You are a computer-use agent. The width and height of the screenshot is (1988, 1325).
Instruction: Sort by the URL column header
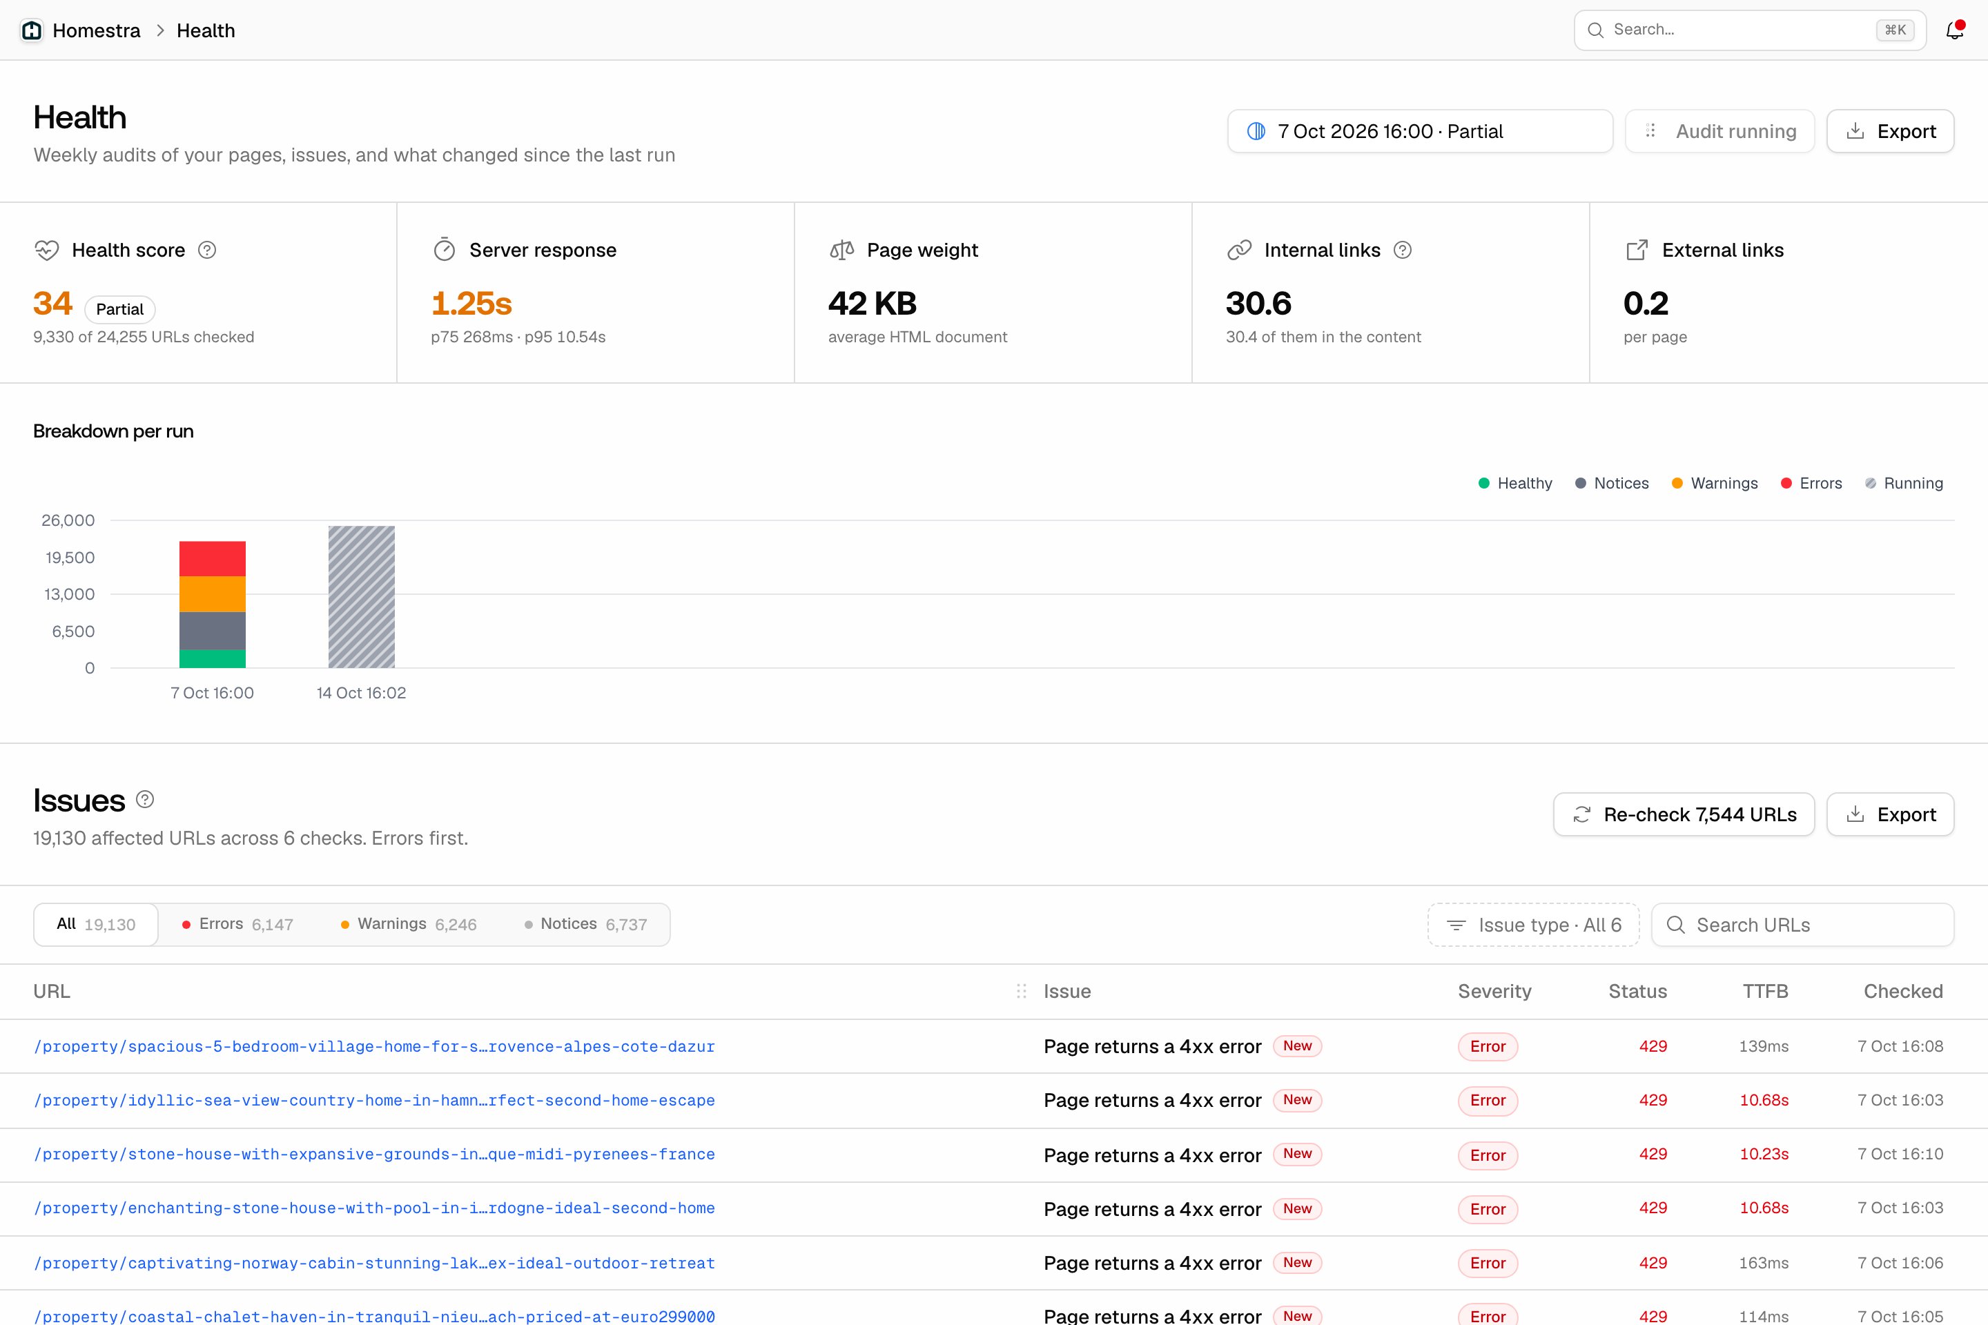pyautogui.click(x=52, y=991)
